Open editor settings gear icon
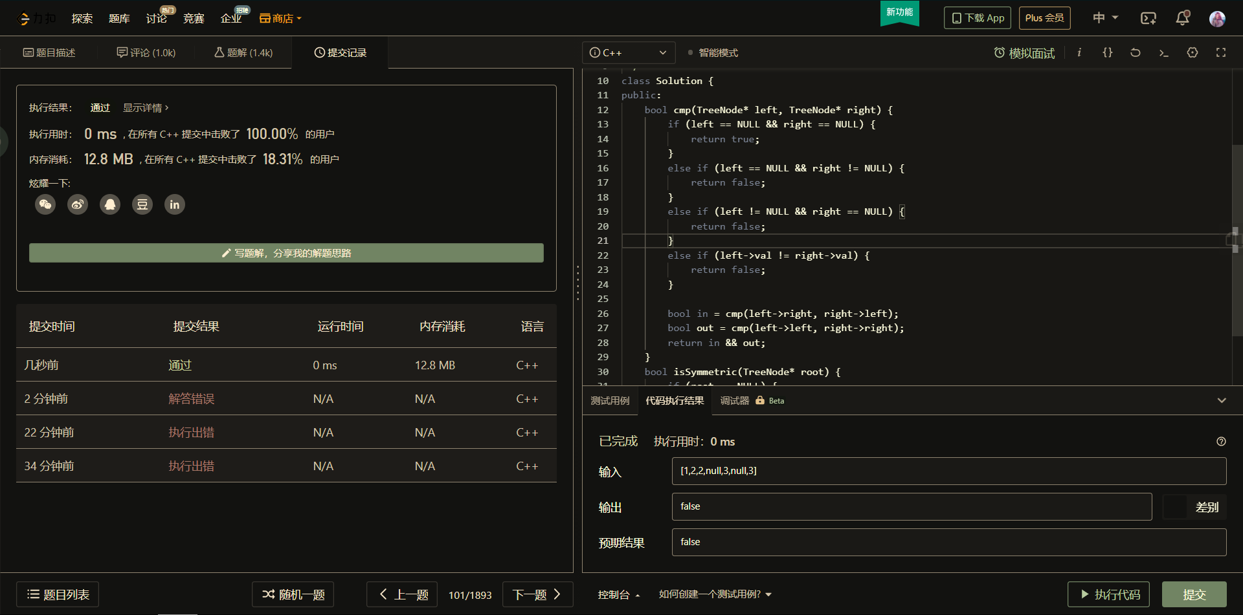Image resolution: width=1243 pixels, height=615 pixels. click(x=1192, y=53)
